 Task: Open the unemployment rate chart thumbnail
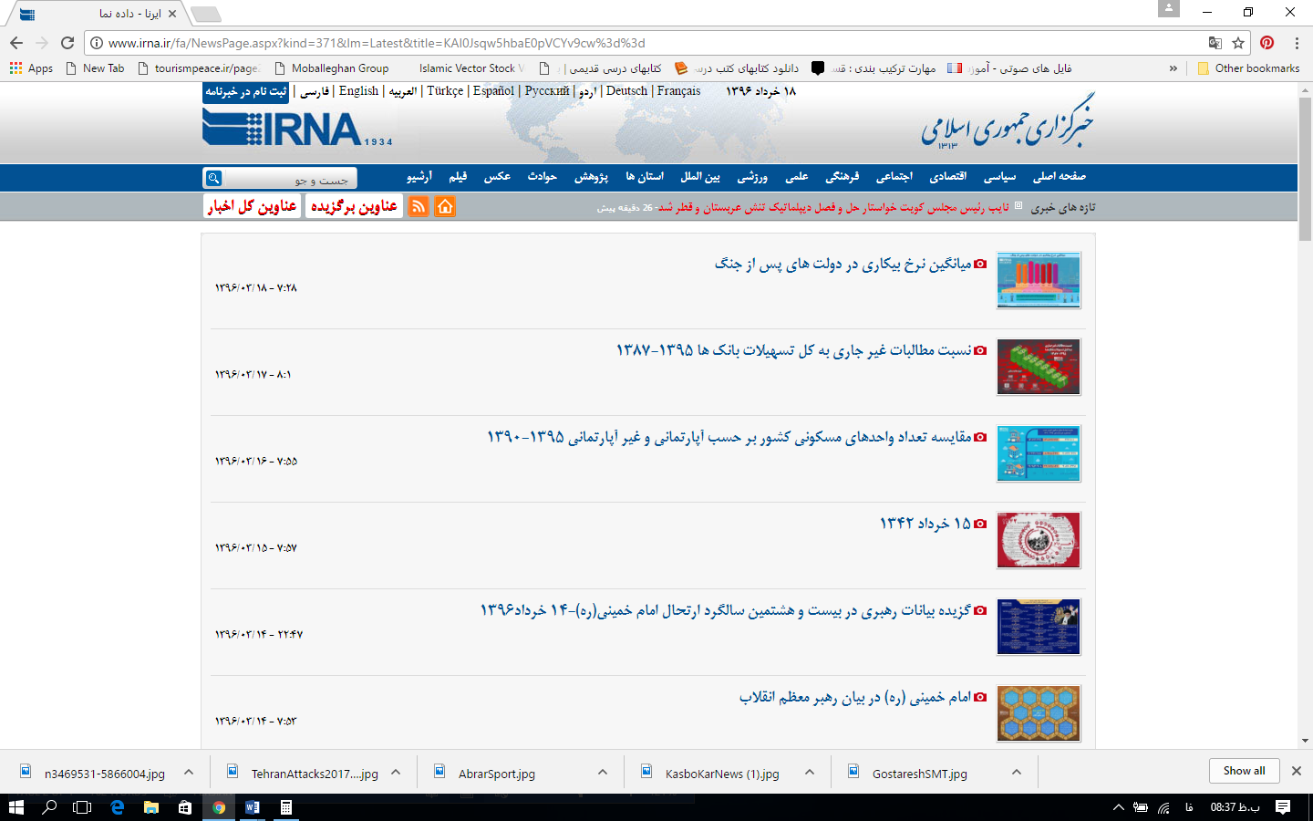point(1039,280)
